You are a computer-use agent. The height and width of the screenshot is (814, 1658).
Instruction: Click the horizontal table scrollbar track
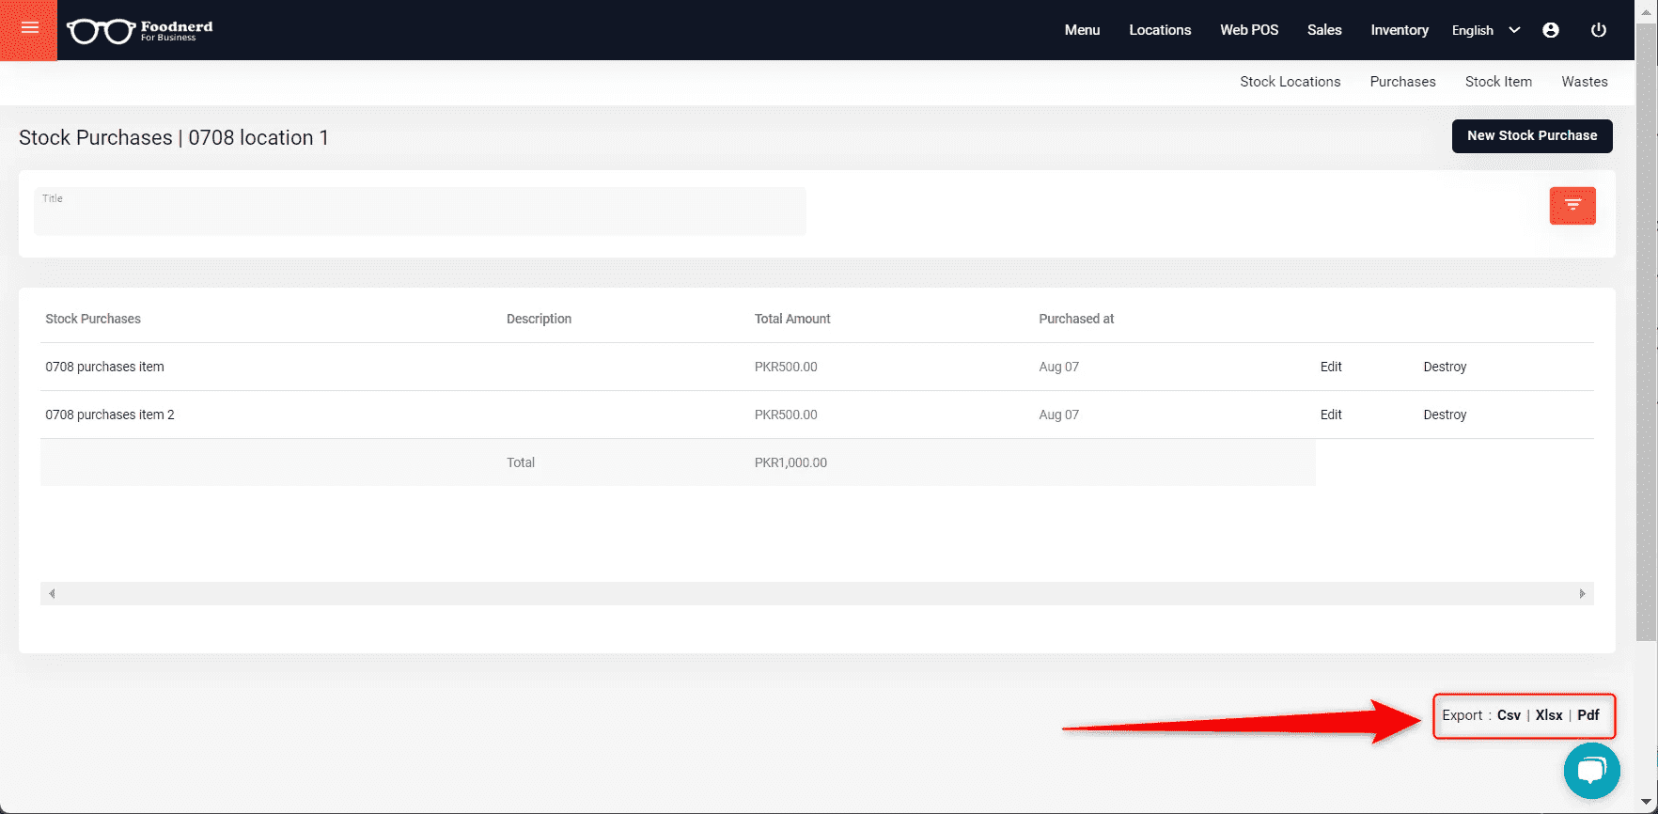(817, 593)
